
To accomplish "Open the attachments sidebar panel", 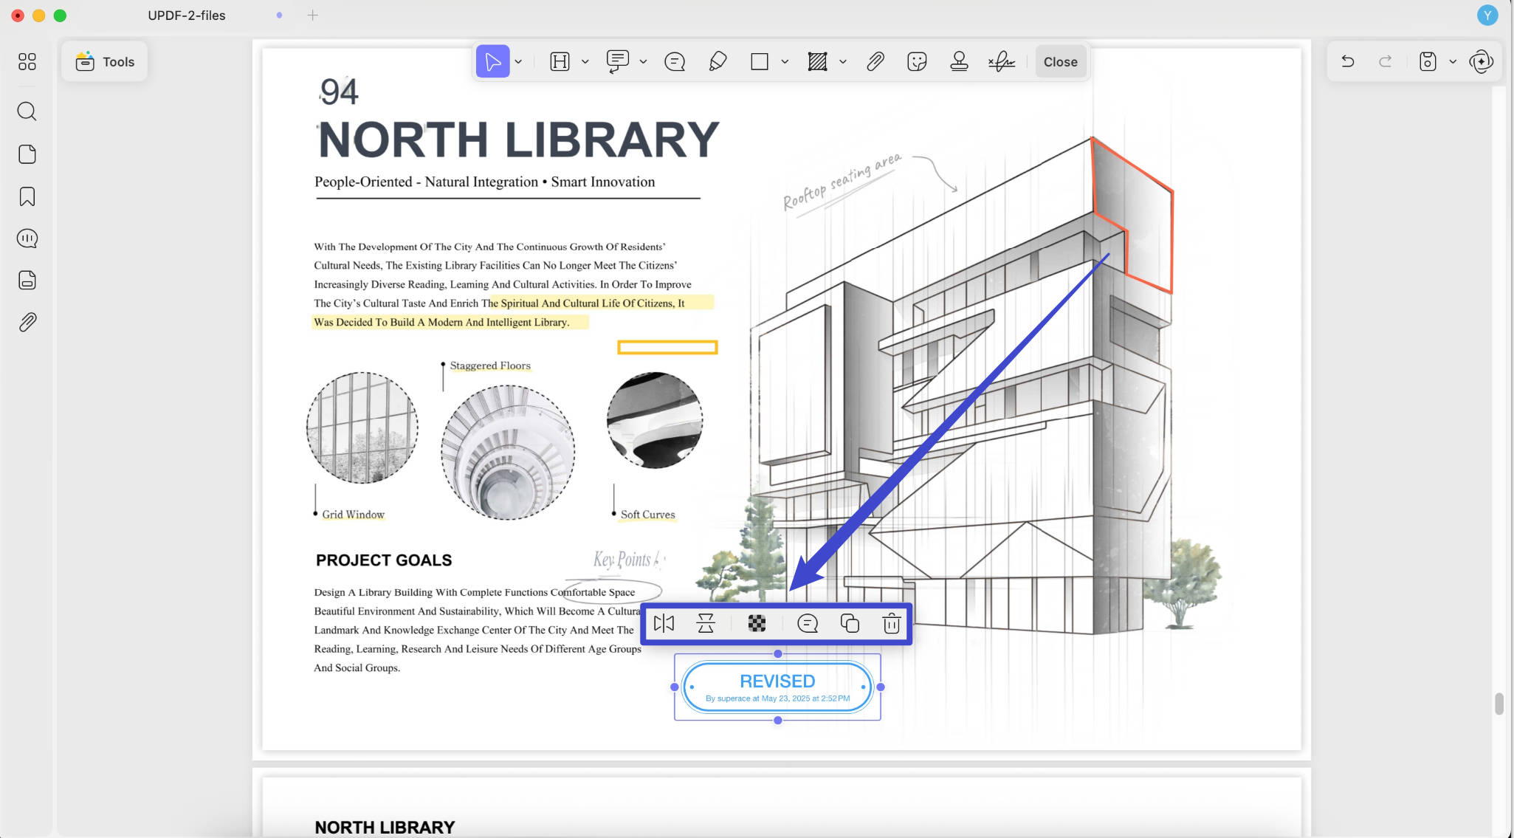I will [x=27, y=323].
